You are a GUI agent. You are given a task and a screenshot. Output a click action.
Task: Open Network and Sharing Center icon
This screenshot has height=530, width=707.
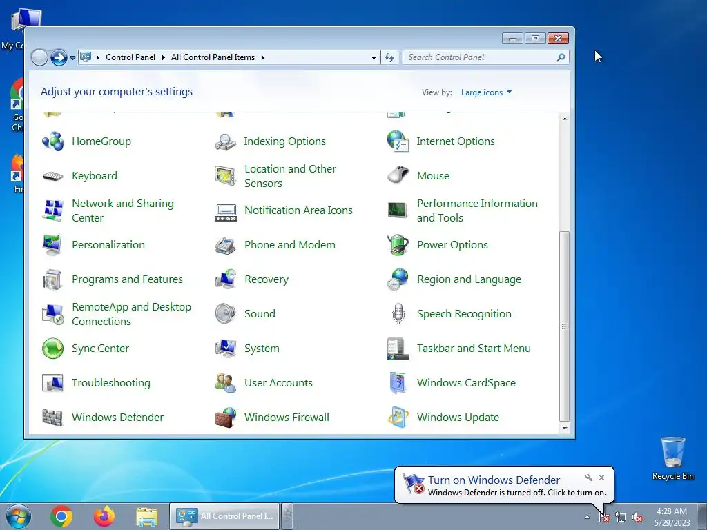pyautogui.click(x=53, y=210)
